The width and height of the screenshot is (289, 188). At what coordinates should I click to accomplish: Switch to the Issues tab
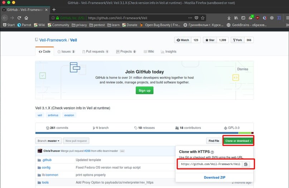66,52
